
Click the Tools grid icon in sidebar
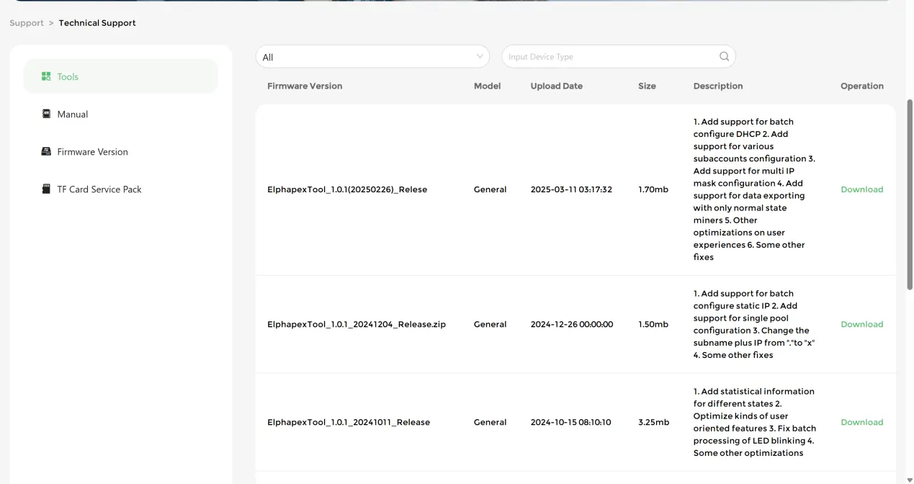tap(46, 76)
